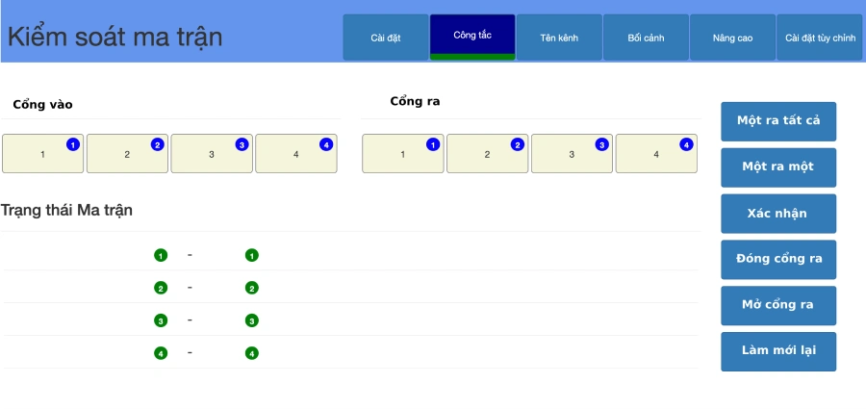Click Làm mới lại to refresh
This screenshot has height=409, width=866.
pos(777,351)
